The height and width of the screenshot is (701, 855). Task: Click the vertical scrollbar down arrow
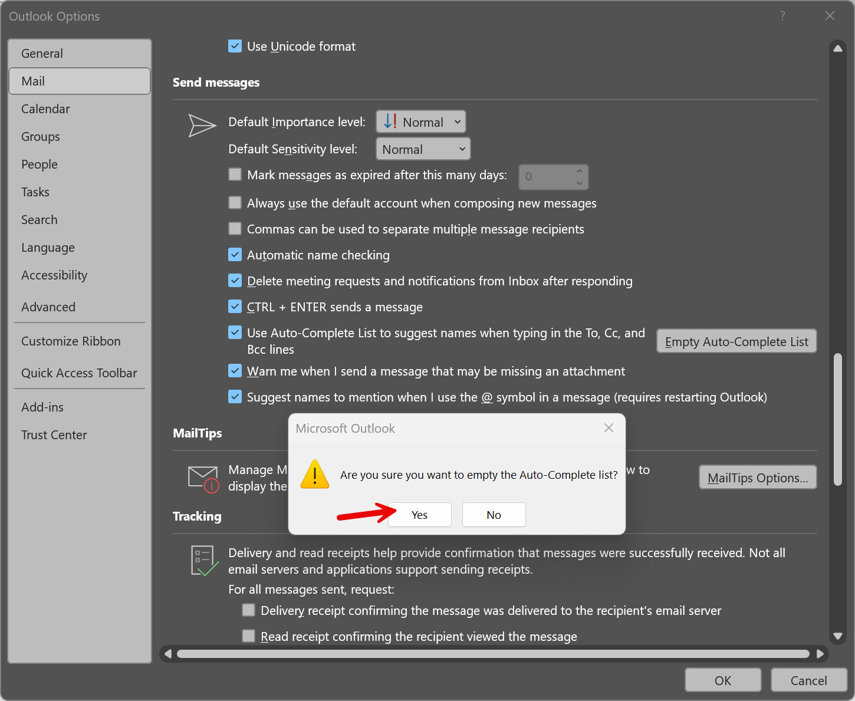[x=837, y=636]
